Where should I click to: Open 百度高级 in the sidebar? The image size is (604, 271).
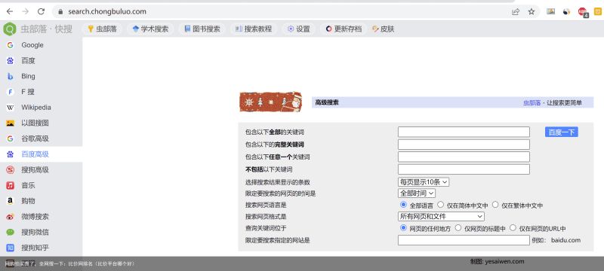pos(42,154)
